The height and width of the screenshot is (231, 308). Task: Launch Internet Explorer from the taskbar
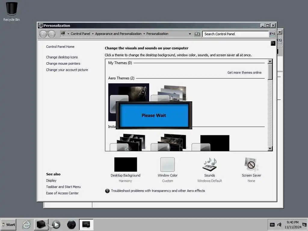click(x=26, y=224)
